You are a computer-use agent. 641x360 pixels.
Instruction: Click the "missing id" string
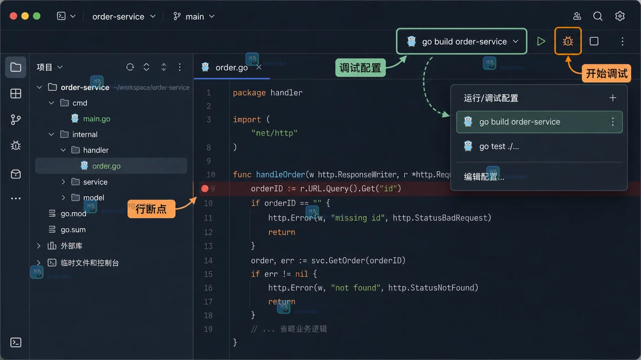click(x=358, y=217)
